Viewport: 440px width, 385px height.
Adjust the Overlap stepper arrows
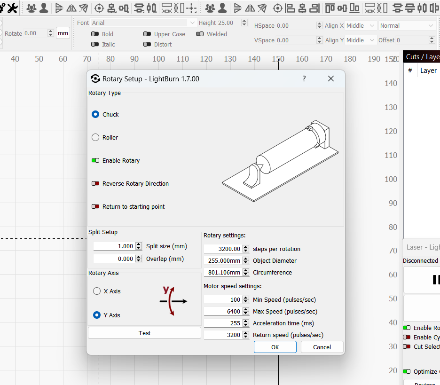tap(139, 259)
